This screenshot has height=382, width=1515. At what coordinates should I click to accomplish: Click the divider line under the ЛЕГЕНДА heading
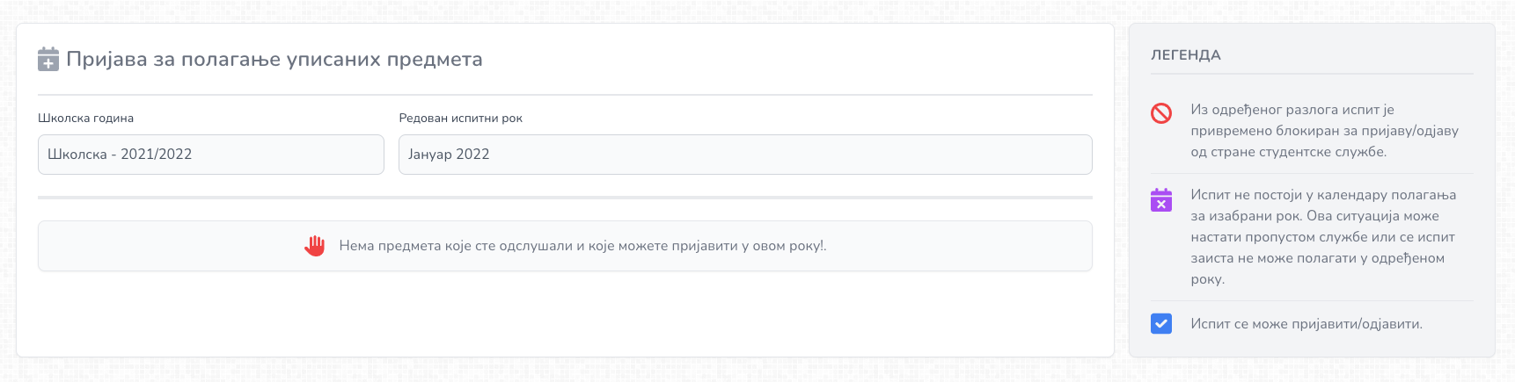click(1312, 74)
